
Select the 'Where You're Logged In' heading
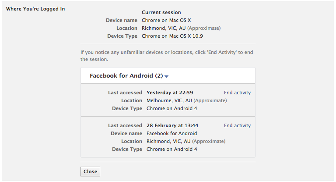35,9
